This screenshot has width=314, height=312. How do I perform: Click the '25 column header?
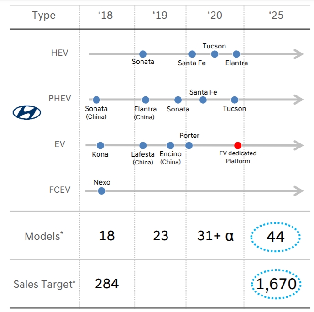click(276, 15)
